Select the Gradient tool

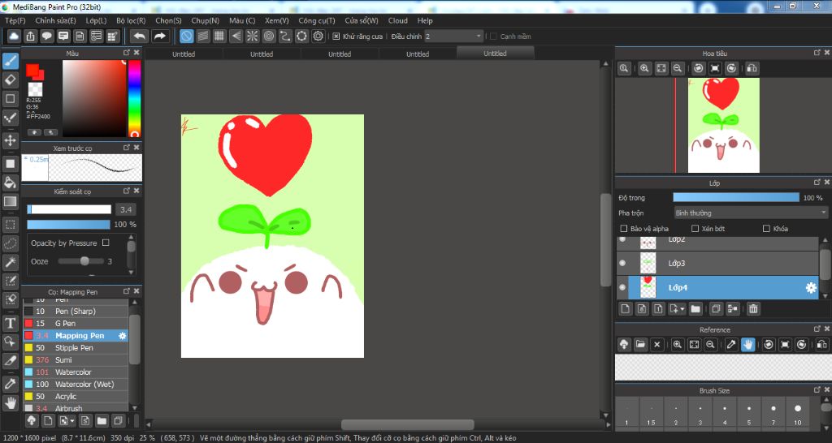click(x=10, y=201)
